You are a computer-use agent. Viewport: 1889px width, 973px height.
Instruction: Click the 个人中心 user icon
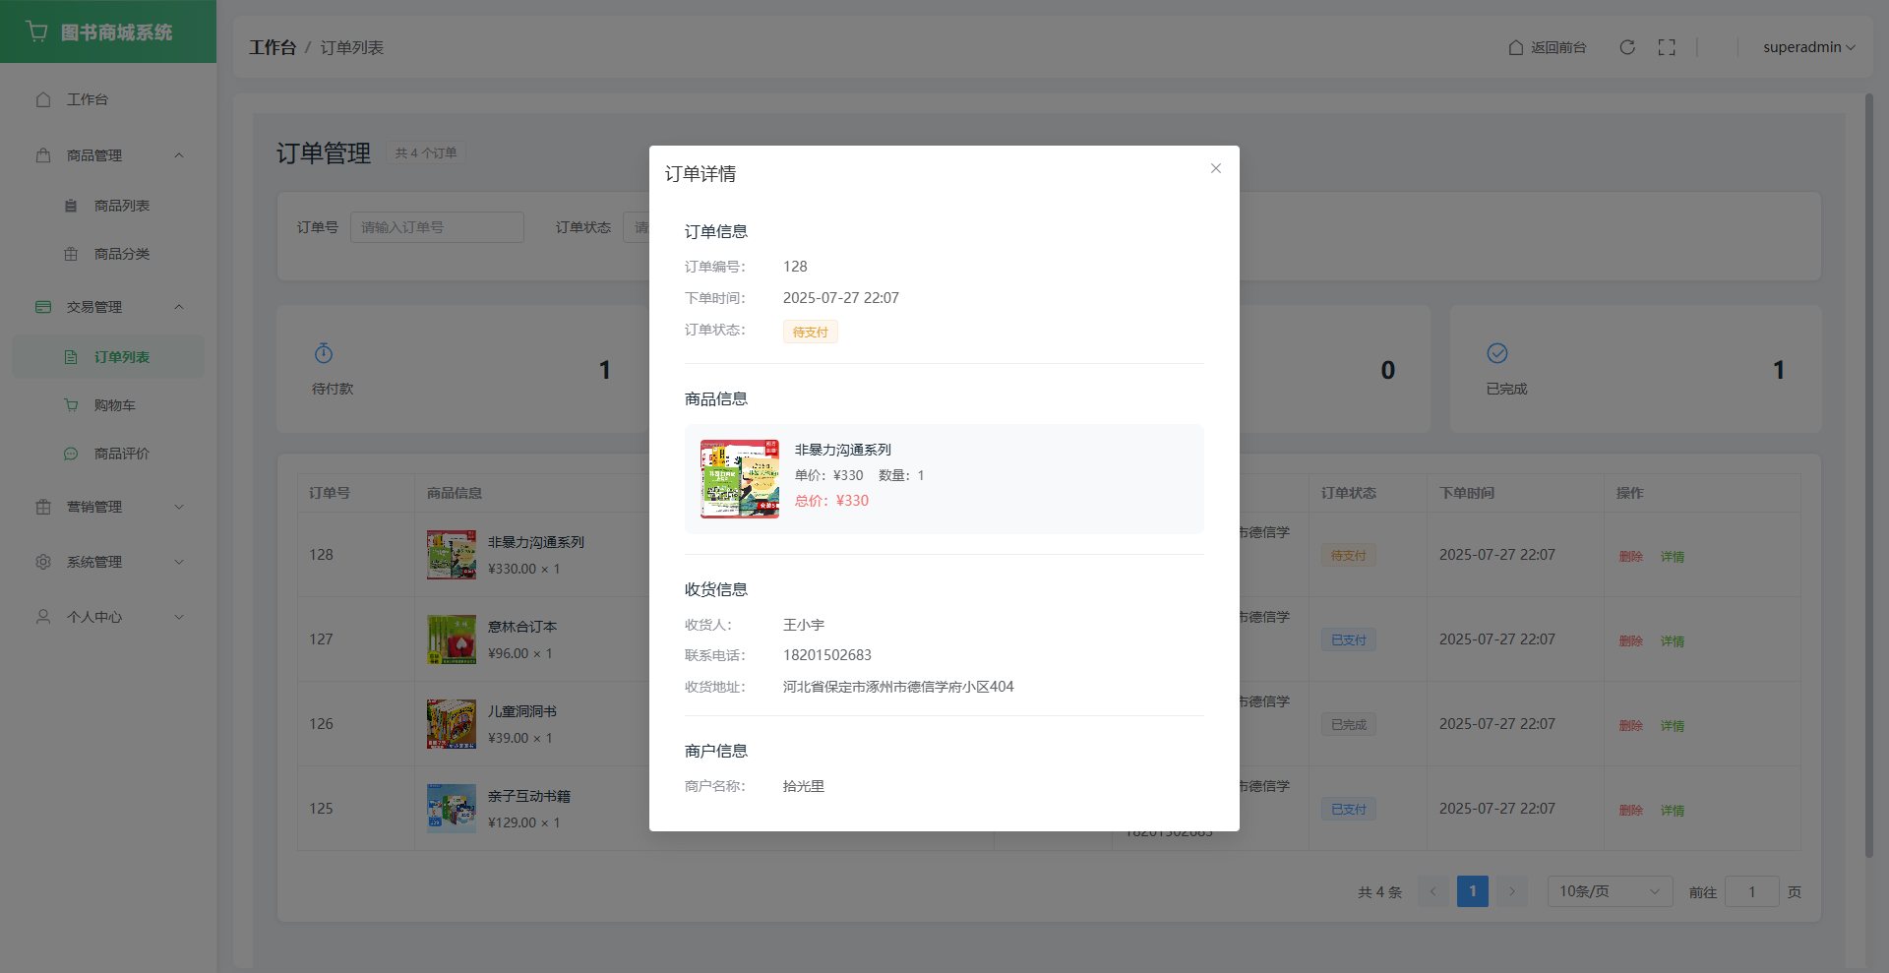[x=43, y=617]
